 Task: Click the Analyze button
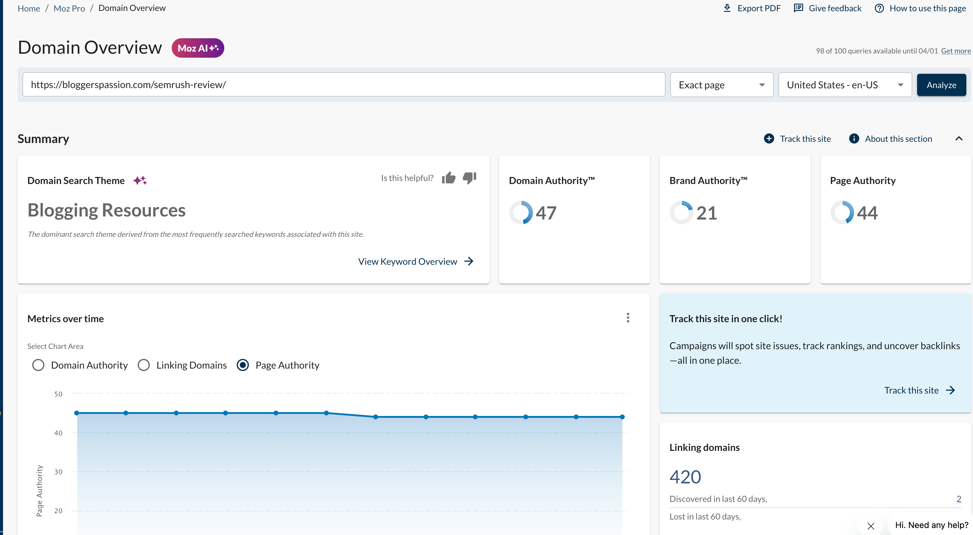pyautogui.click(x=941, y=84)
